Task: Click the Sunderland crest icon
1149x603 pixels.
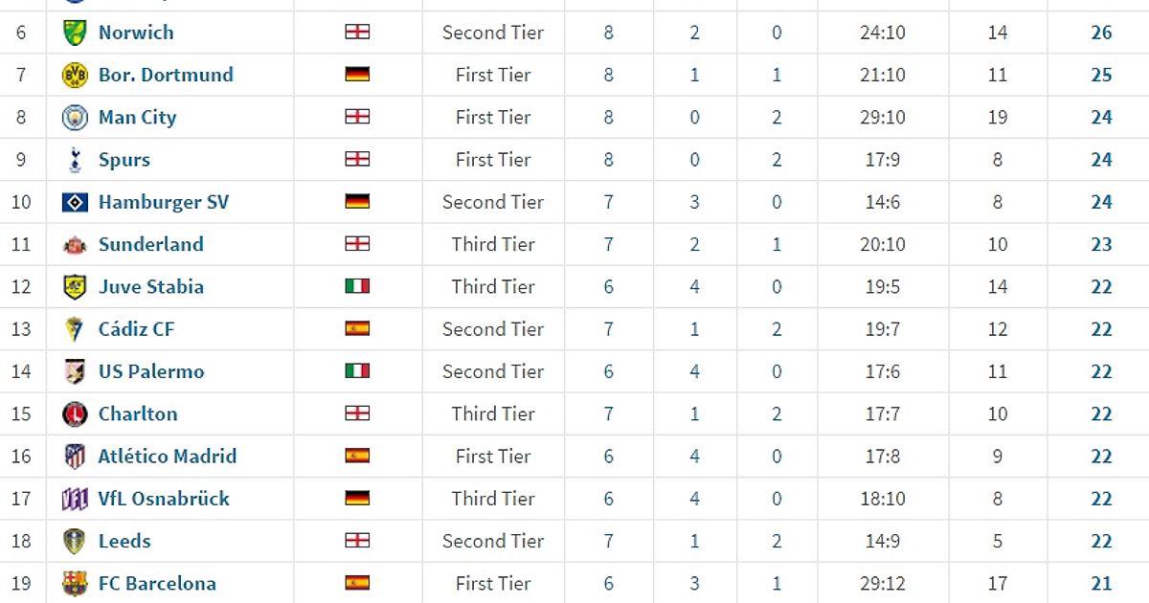Action: (x=75, y=245)
